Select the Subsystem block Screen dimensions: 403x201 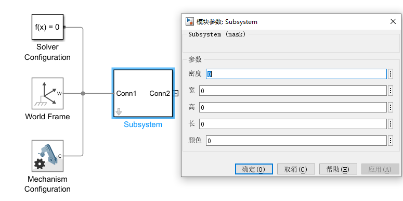(x=143, y=93)
